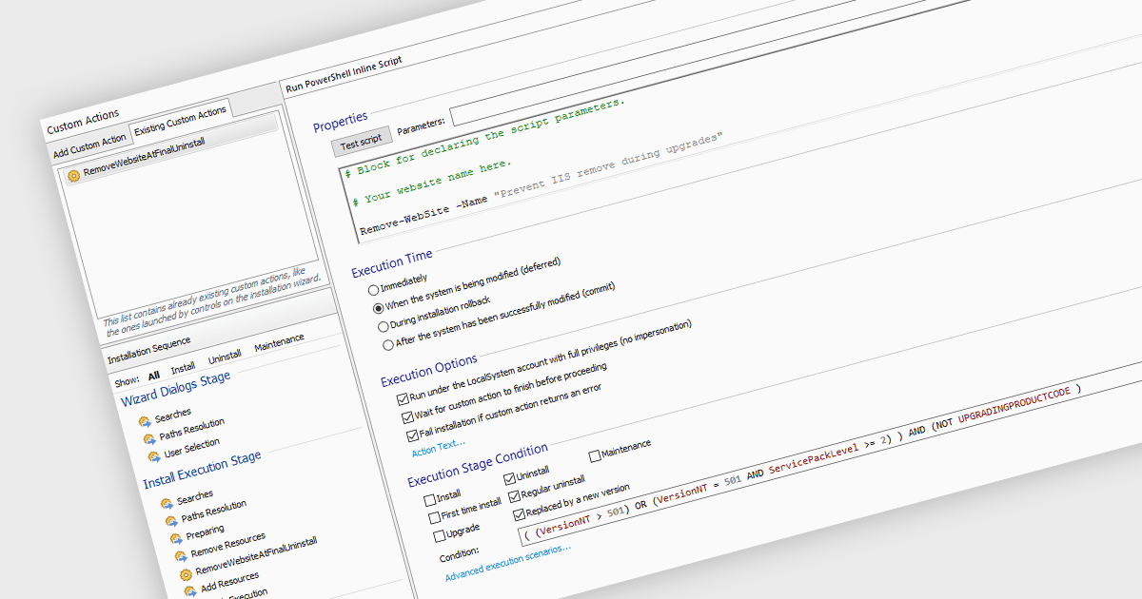
Task: Select When the system is being modified (deferred)
Action: tap(377, 308)
